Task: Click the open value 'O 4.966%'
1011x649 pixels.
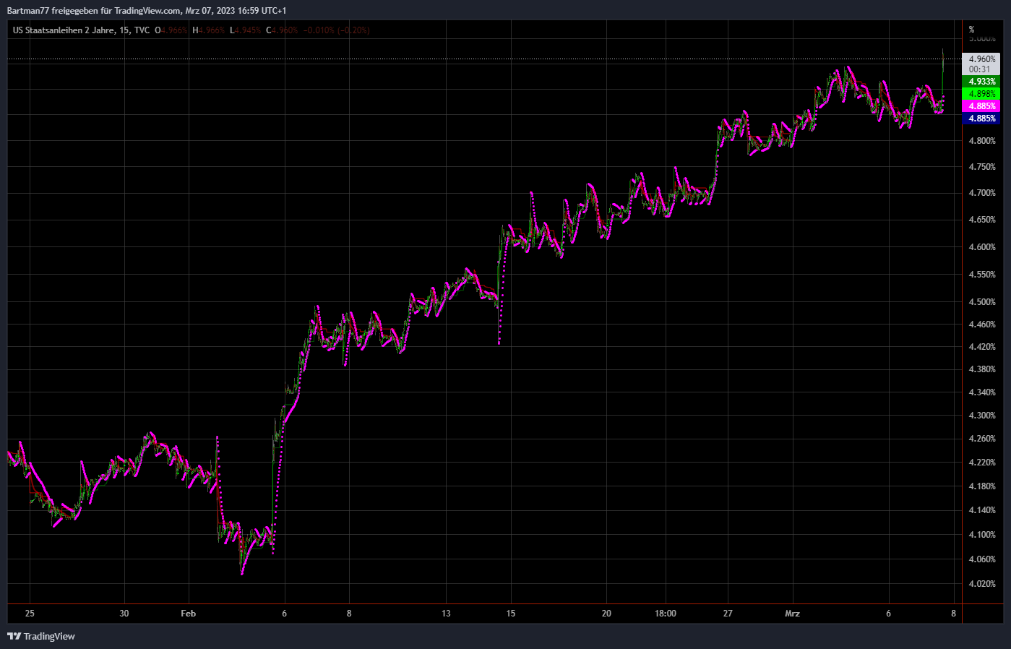Action: tap(171, 30)
